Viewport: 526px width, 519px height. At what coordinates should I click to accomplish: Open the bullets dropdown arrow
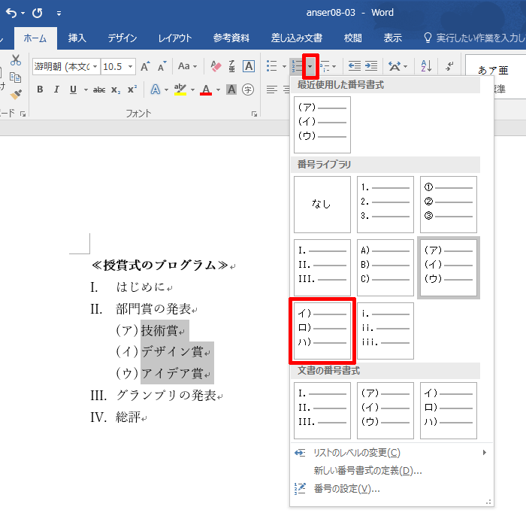coord(284,66)
